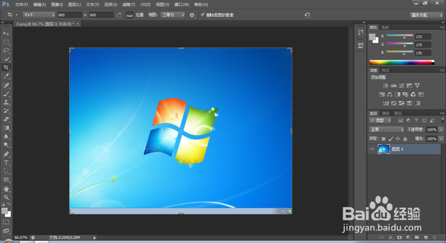Screen dimensions: 446x243
Task: Toggle Quick Mask mode
Action: [6, 222]
